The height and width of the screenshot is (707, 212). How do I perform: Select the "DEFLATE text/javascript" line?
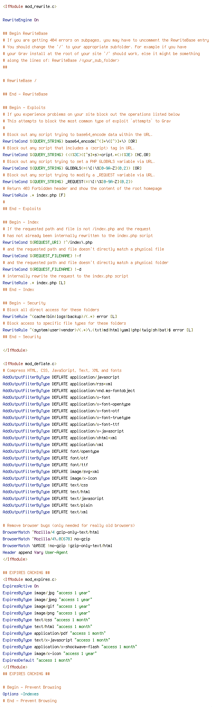click(x=53, y=498)
